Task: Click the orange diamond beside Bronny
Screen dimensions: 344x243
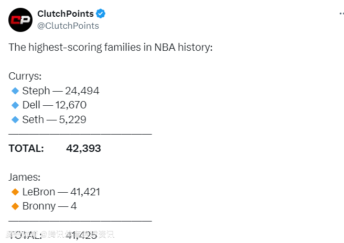Action: click(15, 206)
